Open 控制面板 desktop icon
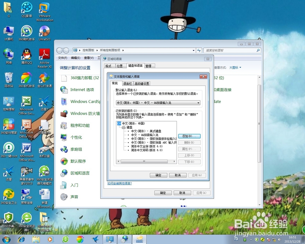 [x=9, y=103]
